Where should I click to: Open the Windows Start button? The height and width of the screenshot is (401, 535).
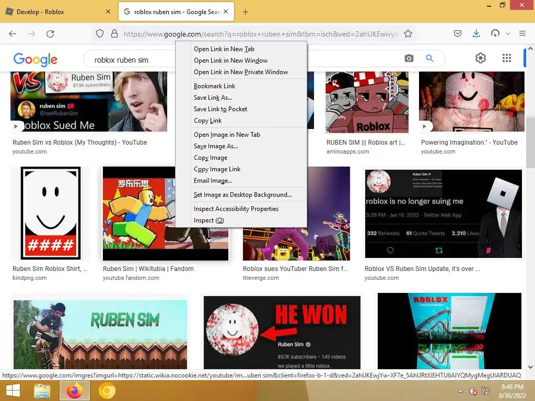[13, 391]
